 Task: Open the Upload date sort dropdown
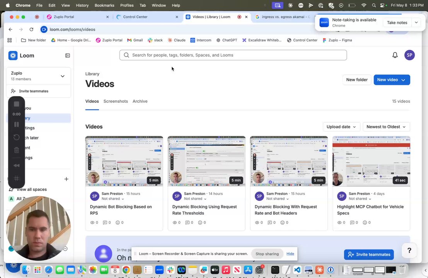(x=341, y=127)
